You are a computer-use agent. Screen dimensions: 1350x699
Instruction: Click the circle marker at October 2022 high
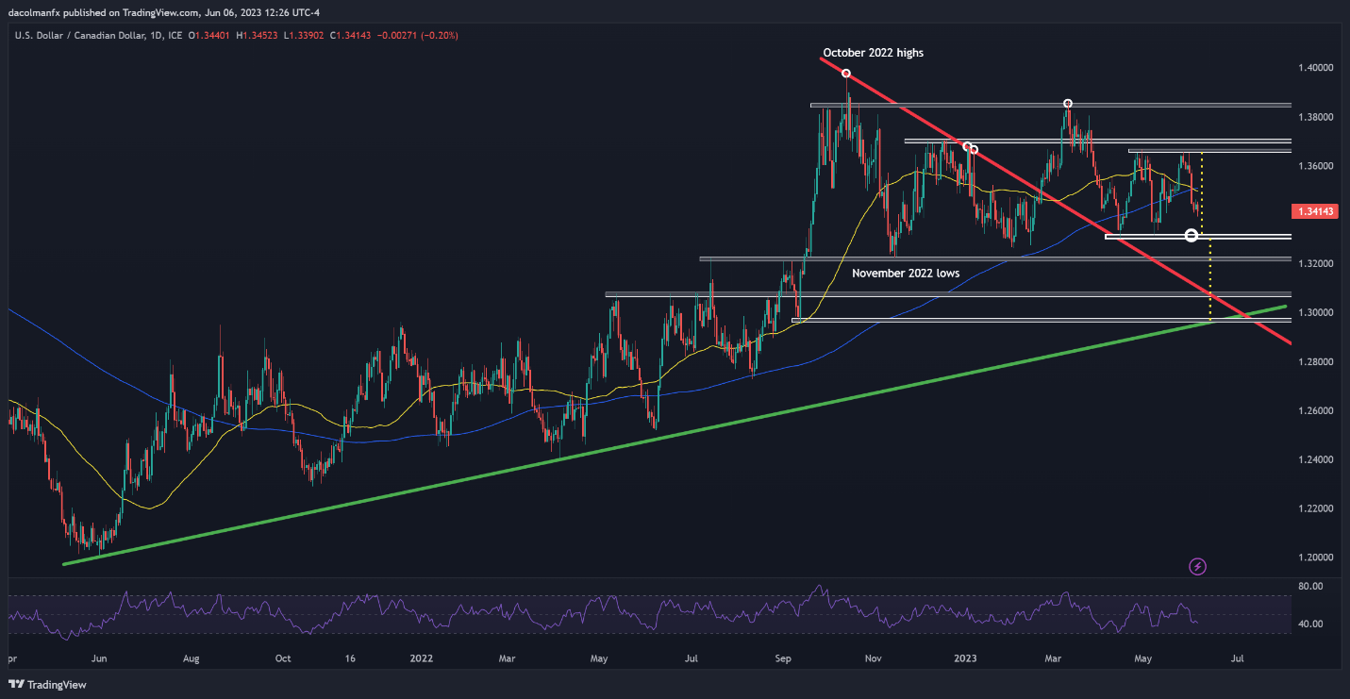pyautogui.click(x=846, y=74)
